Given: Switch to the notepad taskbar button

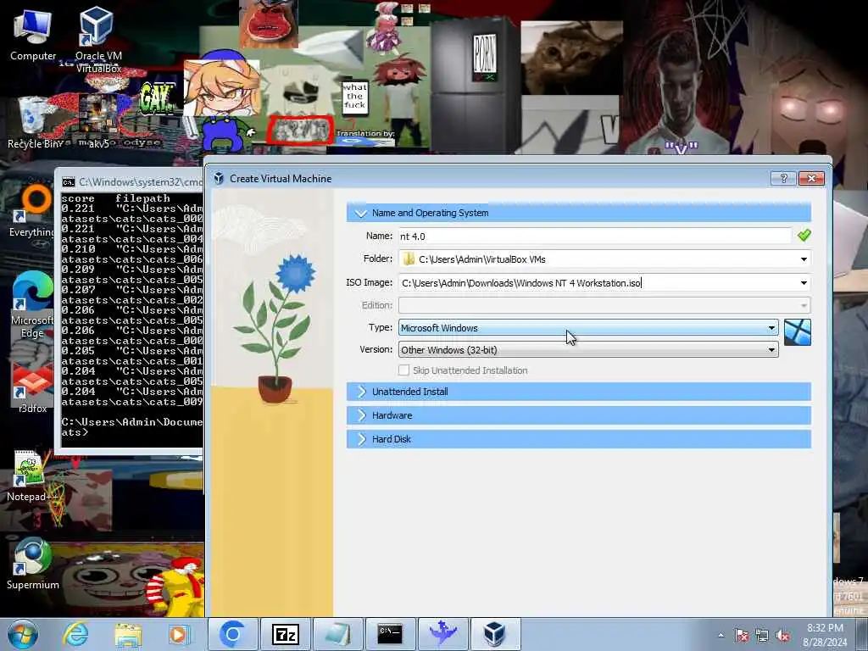Looking at the screenshot, I should point(337,634).
